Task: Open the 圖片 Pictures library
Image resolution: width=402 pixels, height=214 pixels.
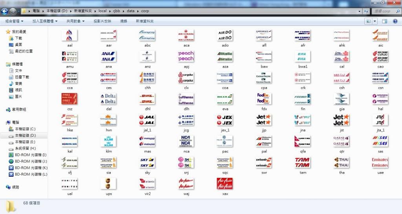Action: tap(16, 97)
